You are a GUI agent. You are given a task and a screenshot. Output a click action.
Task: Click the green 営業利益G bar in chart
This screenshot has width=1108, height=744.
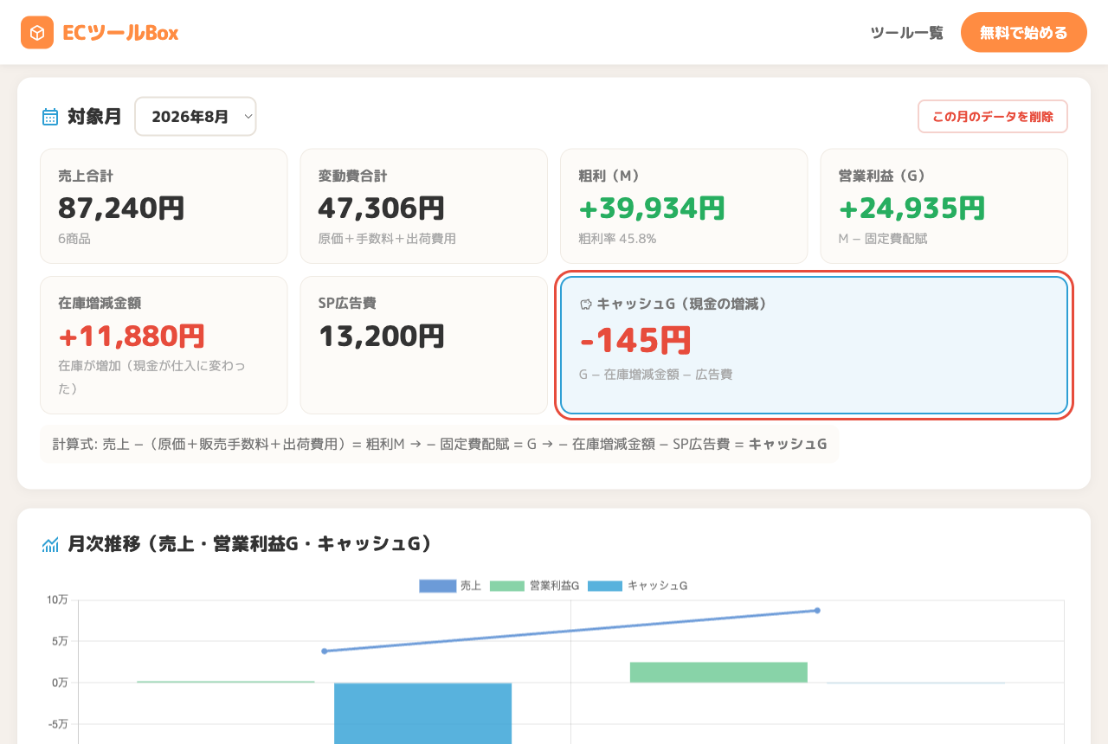718,672
